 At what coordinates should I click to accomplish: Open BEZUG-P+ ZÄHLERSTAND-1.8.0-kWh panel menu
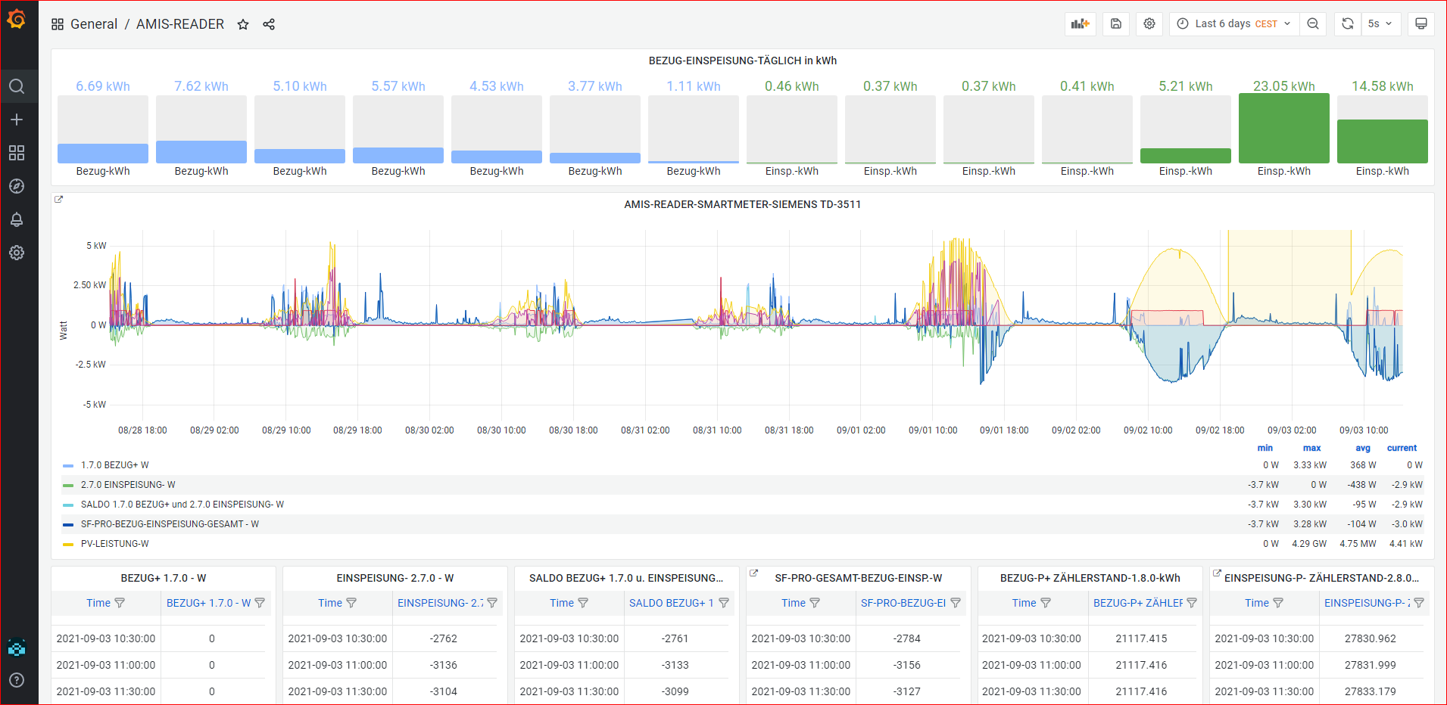[x=1090, y=578]
